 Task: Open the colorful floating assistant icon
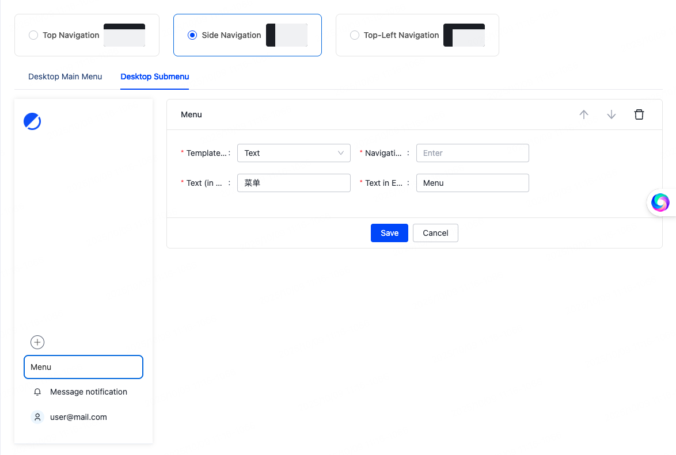point(660,202)
